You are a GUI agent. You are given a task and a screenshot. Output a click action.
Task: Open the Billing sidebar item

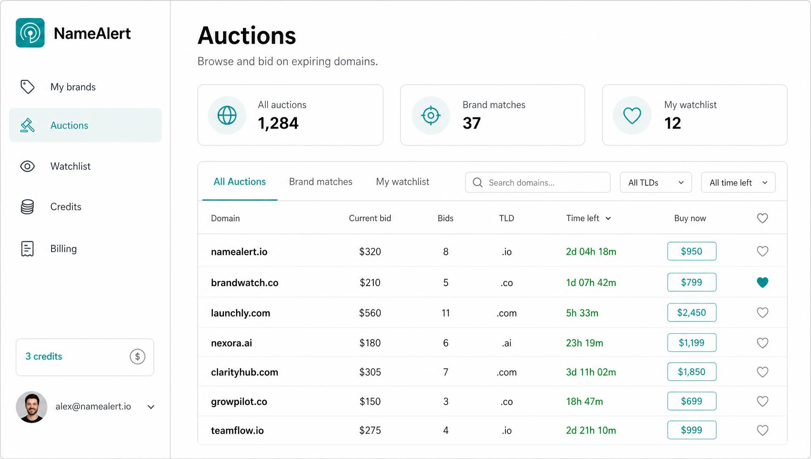(85, 248)
